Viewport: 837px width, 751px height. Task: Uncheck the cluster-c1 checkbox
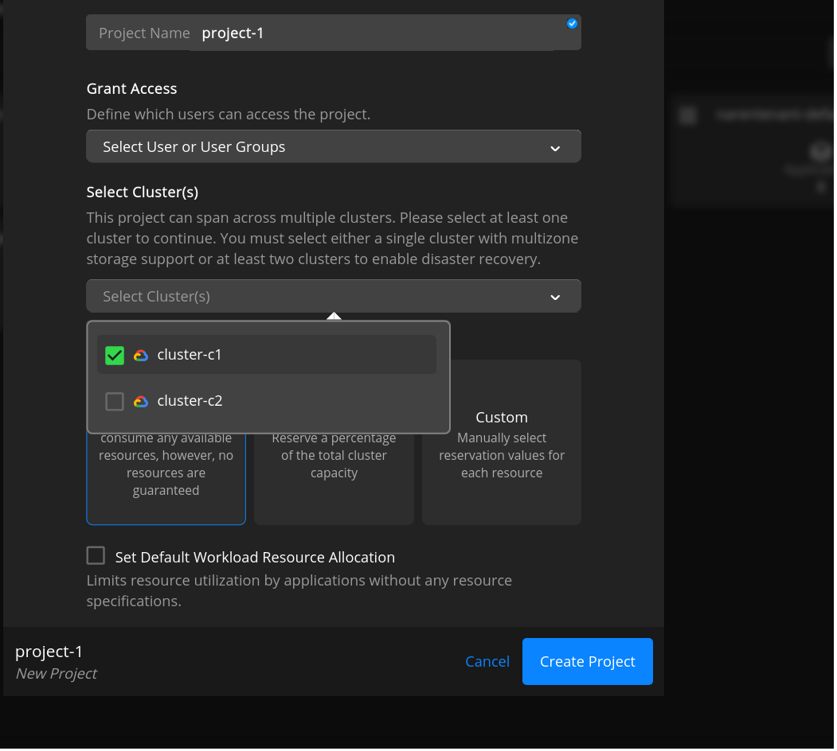pos(115,356)
